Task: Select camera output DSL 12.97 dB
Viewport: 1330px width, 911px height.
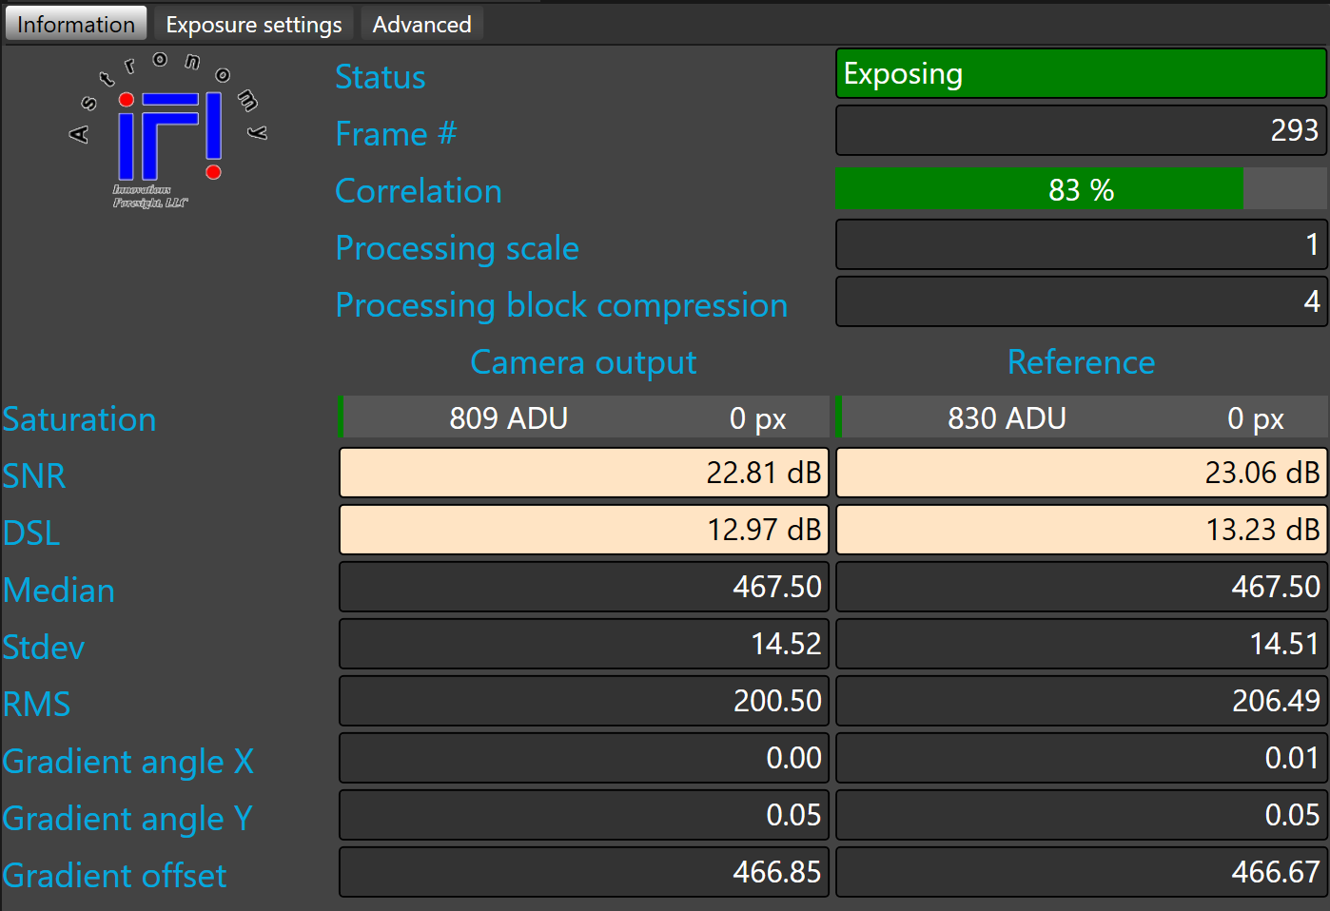Action: pos(584,530)
